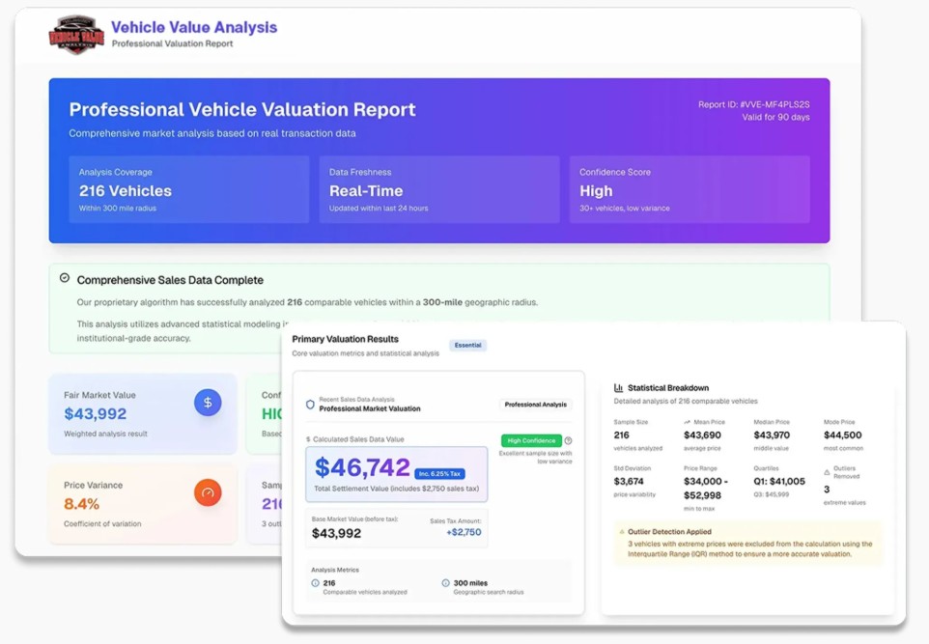This screenshot has height=644, width=929.
Task: Click the Vehicle Value Analysis logo
Action: coord(76,35)
